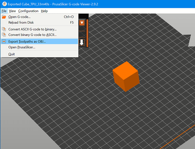
Task: Click the icon beside Convert binary G-code to ASCII
Action: (4, 34)
